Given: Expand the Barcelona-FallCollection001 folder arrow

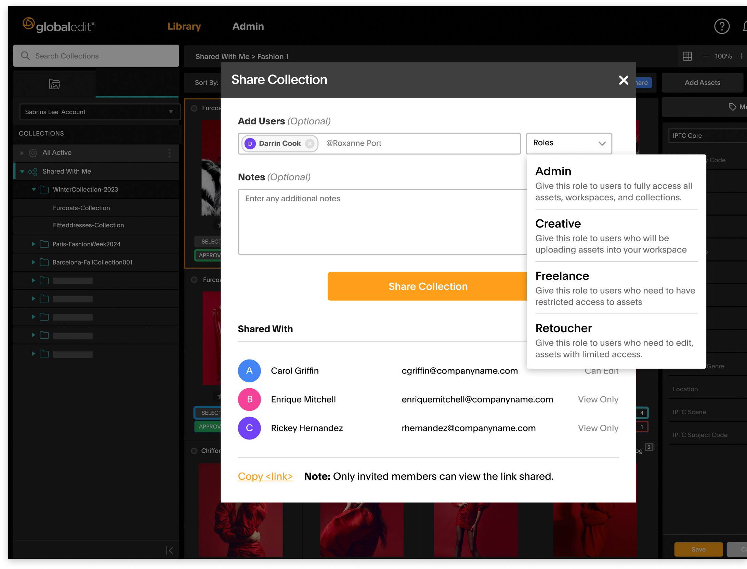Looking at the screenshot, I should pos(34,262).
